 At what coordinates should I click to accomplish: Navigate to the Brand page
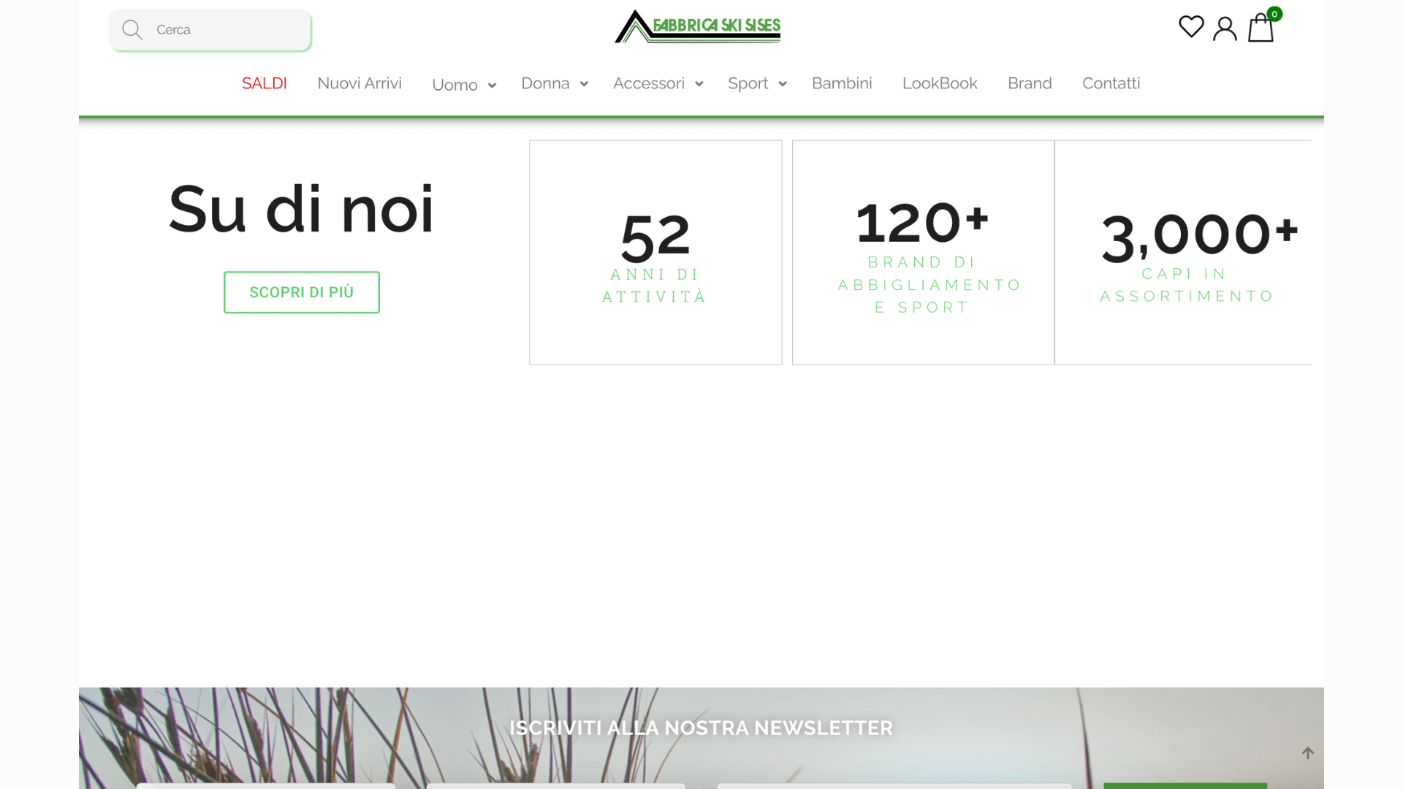(x=1030, y=83)
